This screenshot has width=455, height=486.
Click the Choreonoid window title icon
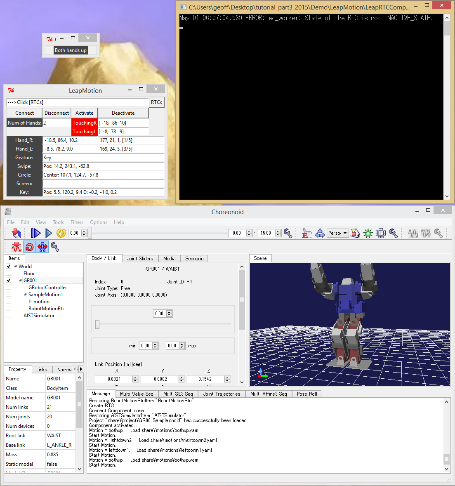tap(8, 212)
